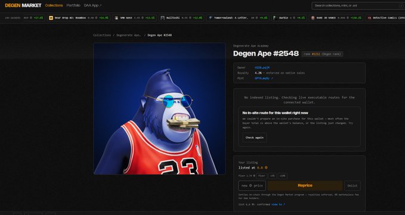The image size is (405, 215).
Task: Open Bulltoshi ticker name
Action: pyautogui.click(x=173, y=18)
